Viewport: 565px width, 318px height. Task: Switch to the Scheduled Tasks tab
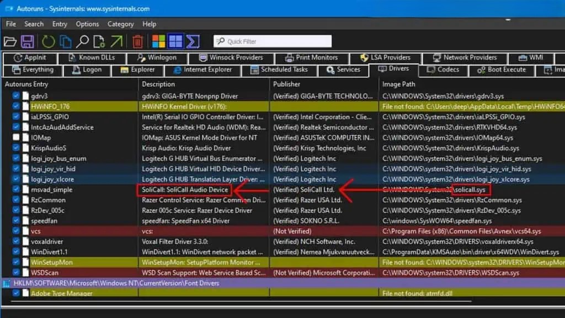[x=279, y=70]
